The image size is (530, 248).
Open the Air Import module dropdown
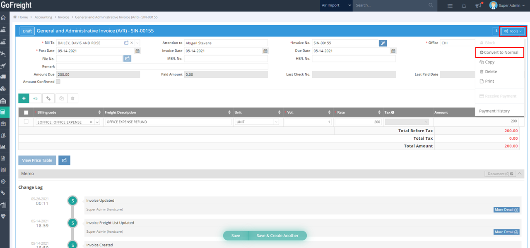tap(336, 5)
